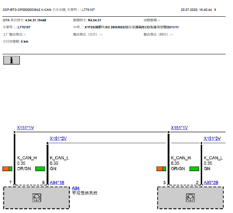This screenshot has height=213, width=233.
Task: Click the pin number 7 on the A94 connector
Action: [x=11, y=183]
